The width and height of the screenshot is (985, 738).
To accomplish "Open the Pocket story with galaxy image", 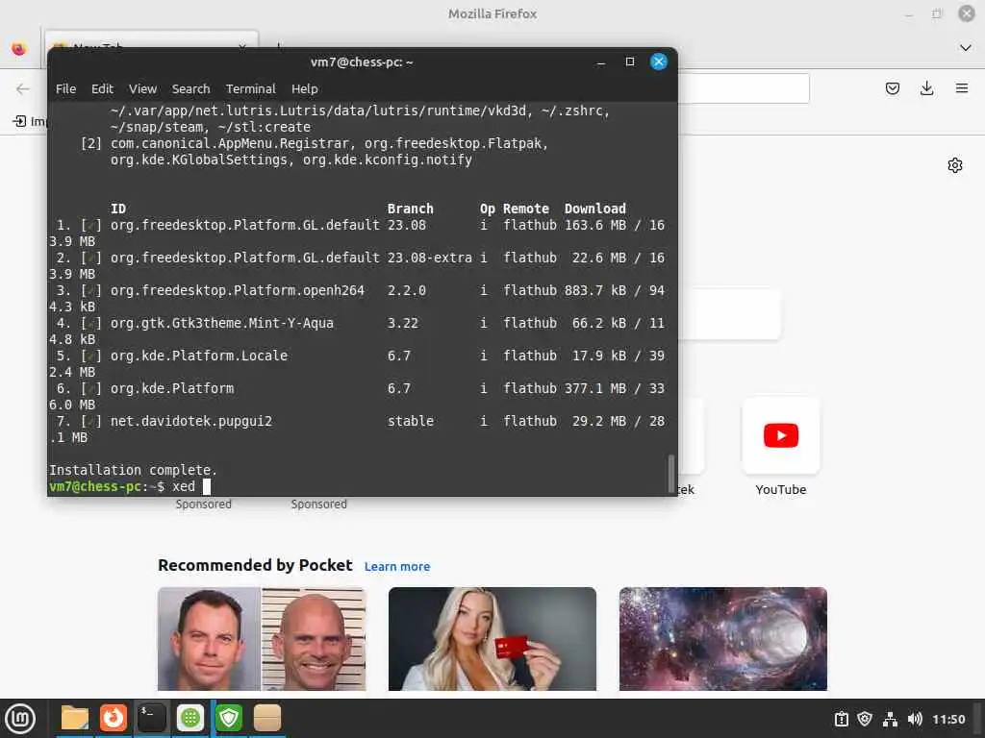I will coord(722,639).
